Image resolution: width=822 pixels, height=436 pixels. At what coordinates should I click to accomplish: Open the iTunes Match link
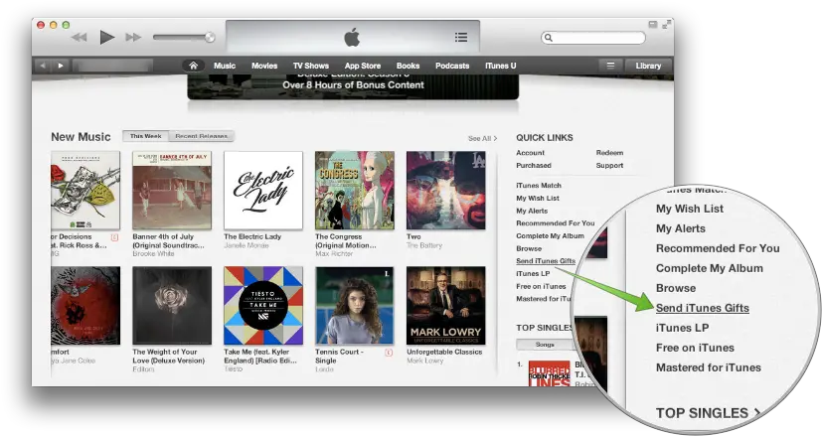539,186
